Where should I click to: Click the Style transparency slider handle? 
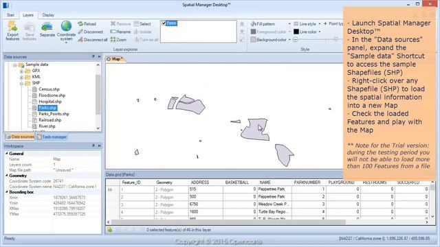(x=335, y=40)
